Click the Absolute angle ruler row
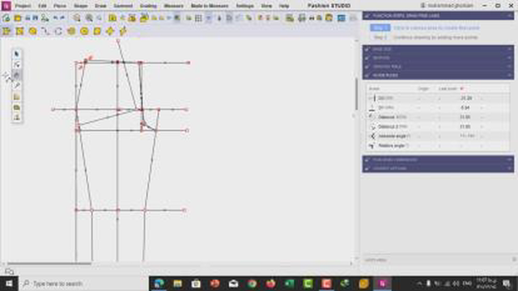 coord(438,136)
